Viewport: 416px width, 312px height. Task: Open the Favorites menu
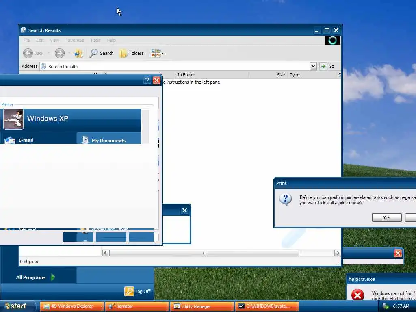(75, 40)
